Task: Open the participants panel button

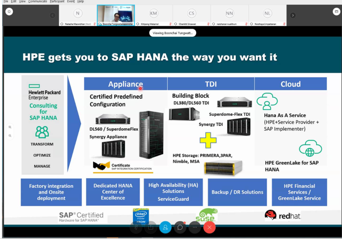Action: coord(165,227)
